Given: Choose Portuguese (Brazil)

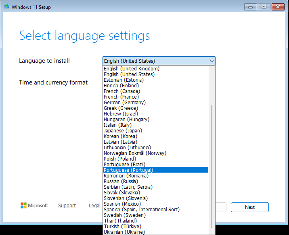Looking at the screenshot, I should [x=155, y=165].
